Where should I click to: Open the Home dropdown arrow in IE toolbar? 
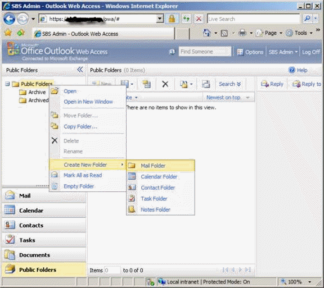(215, 33)
